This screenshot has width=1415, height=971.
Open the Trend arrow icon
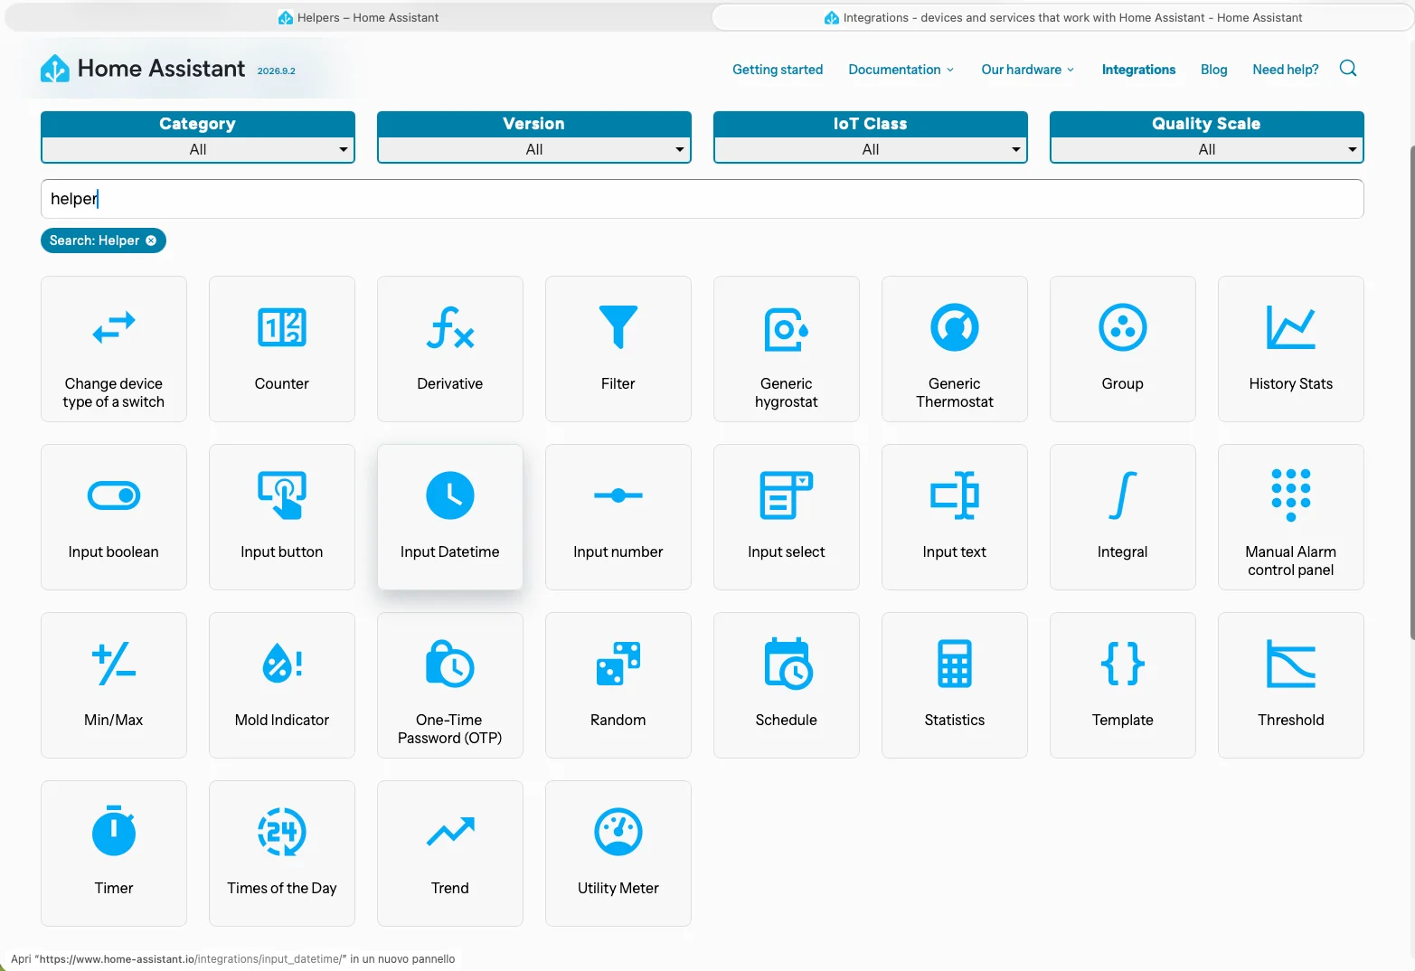[450, 832]
